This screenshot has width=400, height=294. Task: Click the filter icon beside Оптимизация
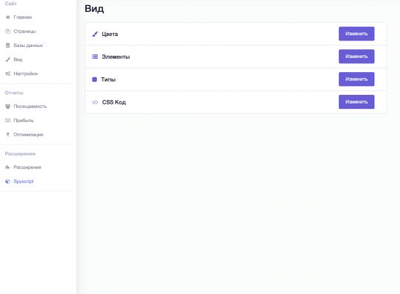coord(8,135)
